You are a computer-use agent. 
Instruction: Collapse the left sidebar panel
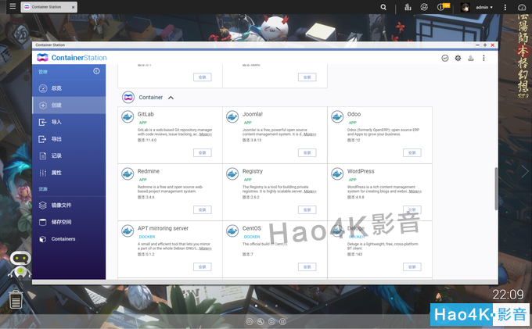[x=96, y=71]
